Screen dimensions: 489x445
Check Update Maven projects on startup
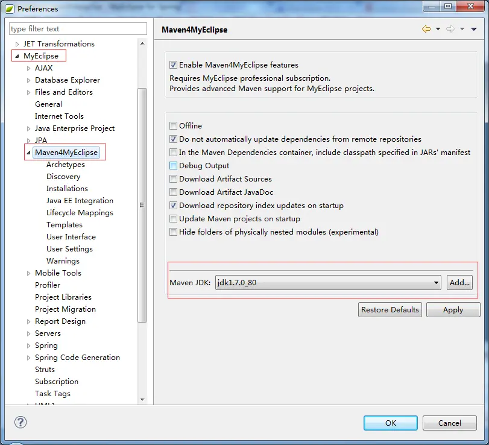coord(173,219)
